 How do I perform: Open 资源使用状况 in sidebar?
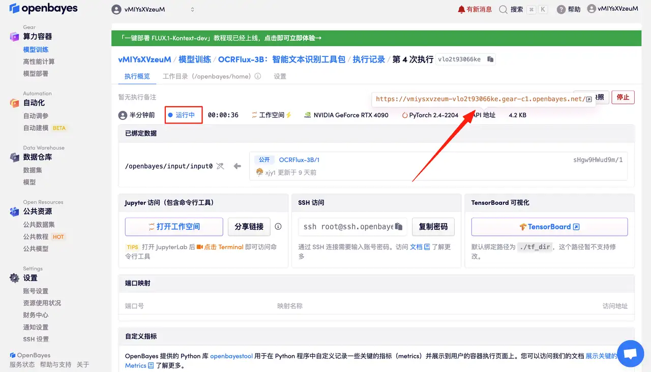42,303
